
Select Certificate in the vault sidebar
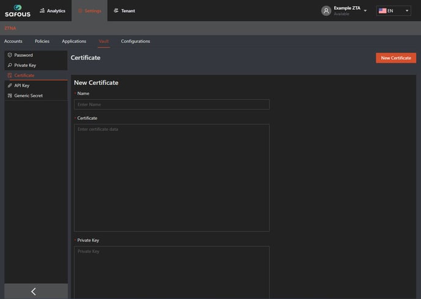click(24, 75)
